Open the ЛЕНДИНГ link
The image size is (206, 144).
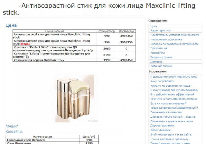12,126
